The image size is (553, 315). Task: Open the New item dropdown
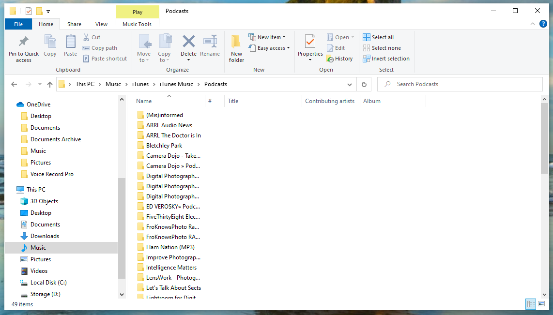(267, 37)
